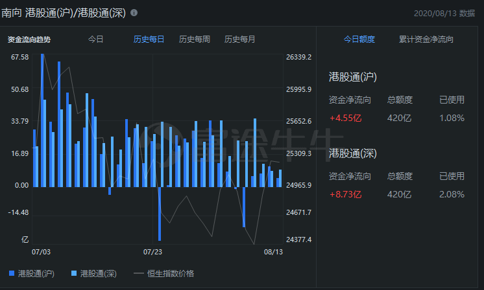Image resolution: width=484 pixels, height=290 pixels.
Task: Toggle the 港股通(深) legend swatch
Action: (x=74, y=273)
